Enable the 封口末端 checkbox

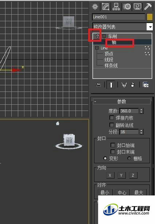(113, 152)
